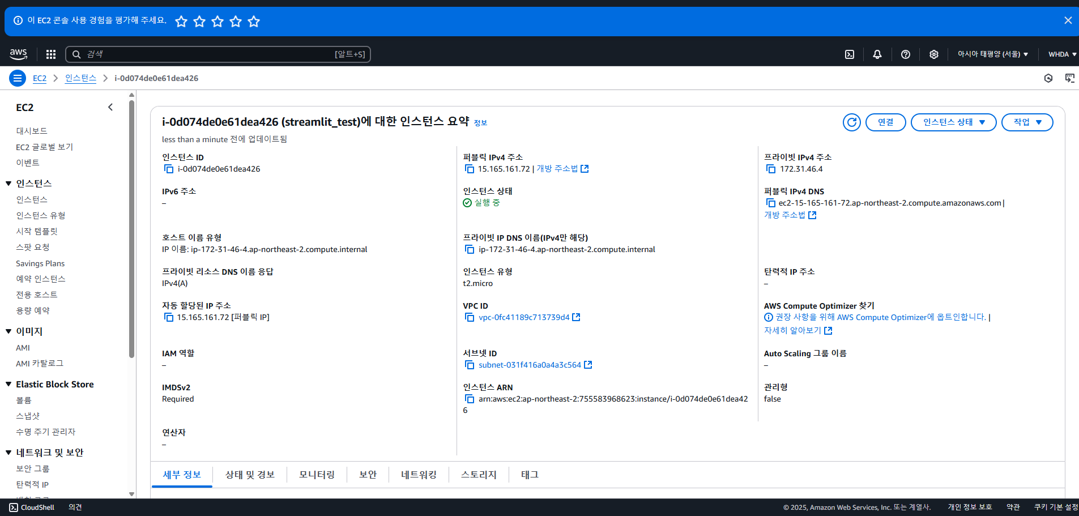Switch to the 태그 tab

pos(530,475)
